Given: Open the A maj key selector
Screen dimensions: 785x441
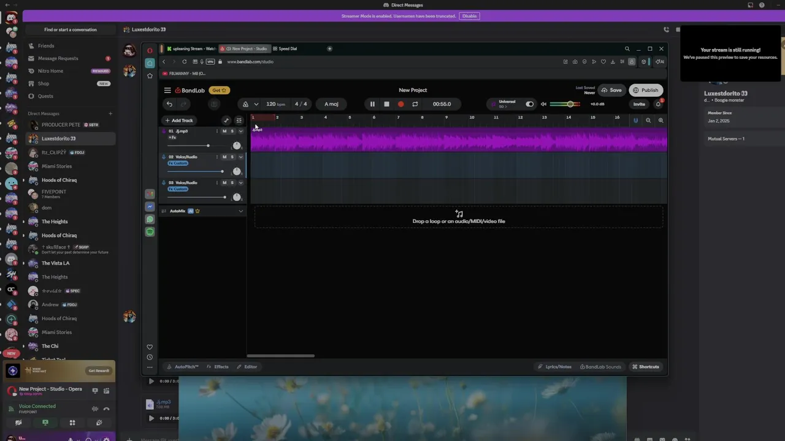Looking at the screenshot, I should click(x=331, y=104).
